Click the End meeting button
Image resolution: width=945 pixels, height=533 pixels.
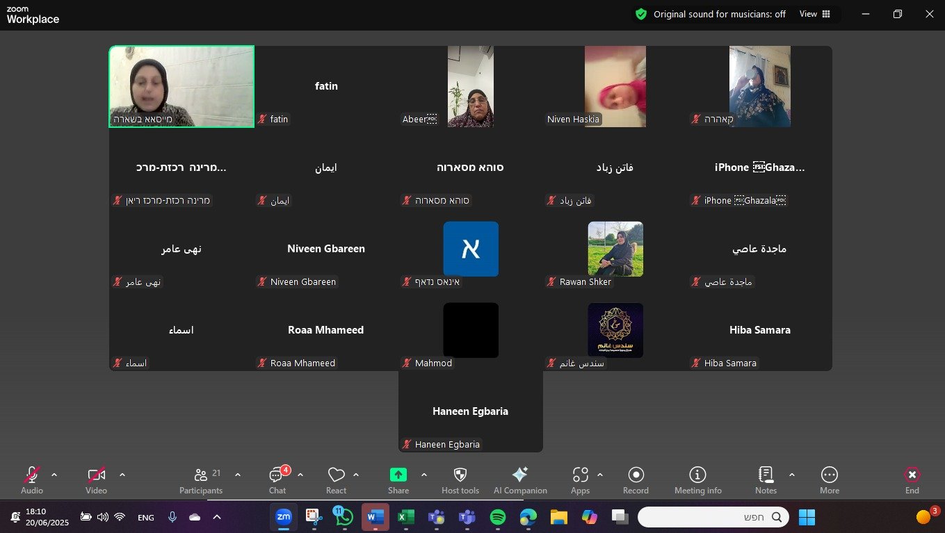pyautogui.click(x=912, y=479)
